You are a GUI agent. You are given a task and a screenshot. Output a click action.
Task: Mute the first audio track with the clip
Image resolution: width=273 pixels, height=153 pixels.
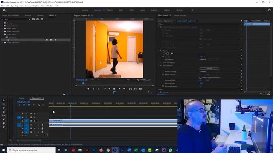coord(35,125)
